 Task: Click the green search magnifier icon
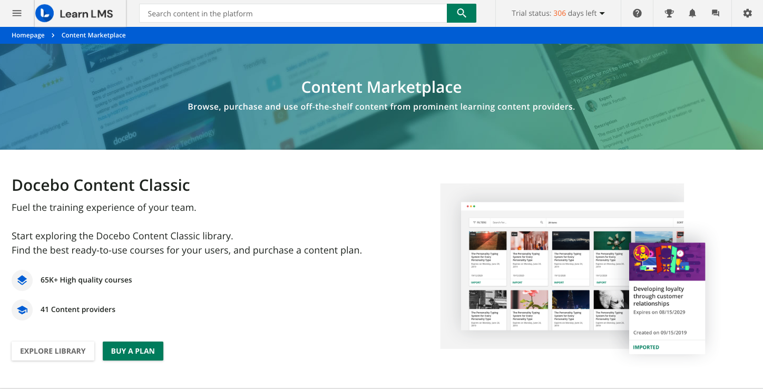[461, 13]
